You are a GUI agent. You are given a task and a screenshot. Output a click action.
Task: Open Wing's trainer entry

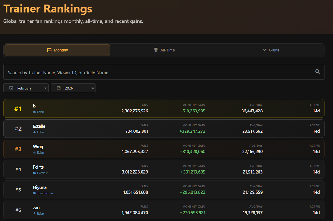pyautogui.click(x=164, y=149)
